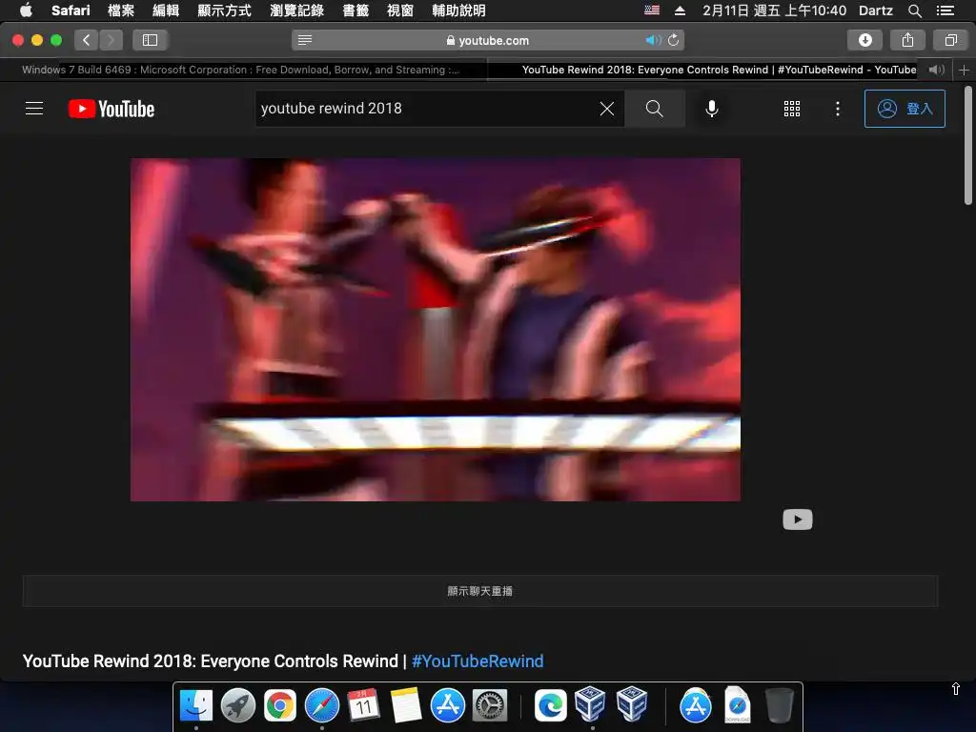Open the Safari menu
Viewport: 976px width, 732px height.
coord(71,10)
